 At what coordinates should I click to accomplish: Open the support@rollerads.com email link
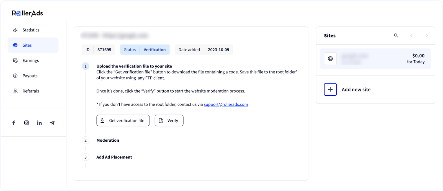coord(226,104)
